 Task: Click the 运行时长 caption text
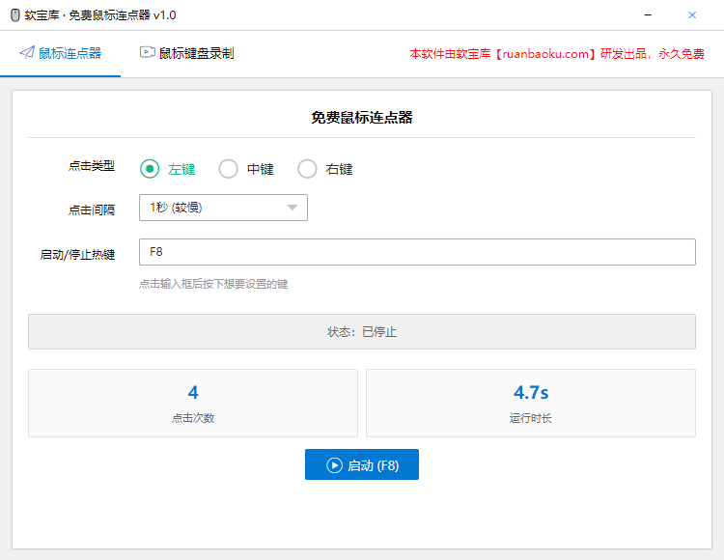(x=531, y=418)
